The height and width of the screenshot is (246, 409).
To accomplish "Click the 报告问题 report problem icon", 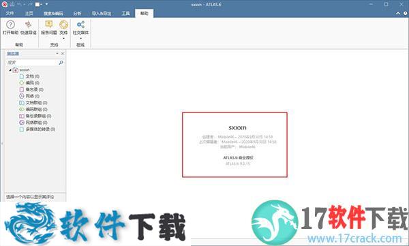I will 49,25.
